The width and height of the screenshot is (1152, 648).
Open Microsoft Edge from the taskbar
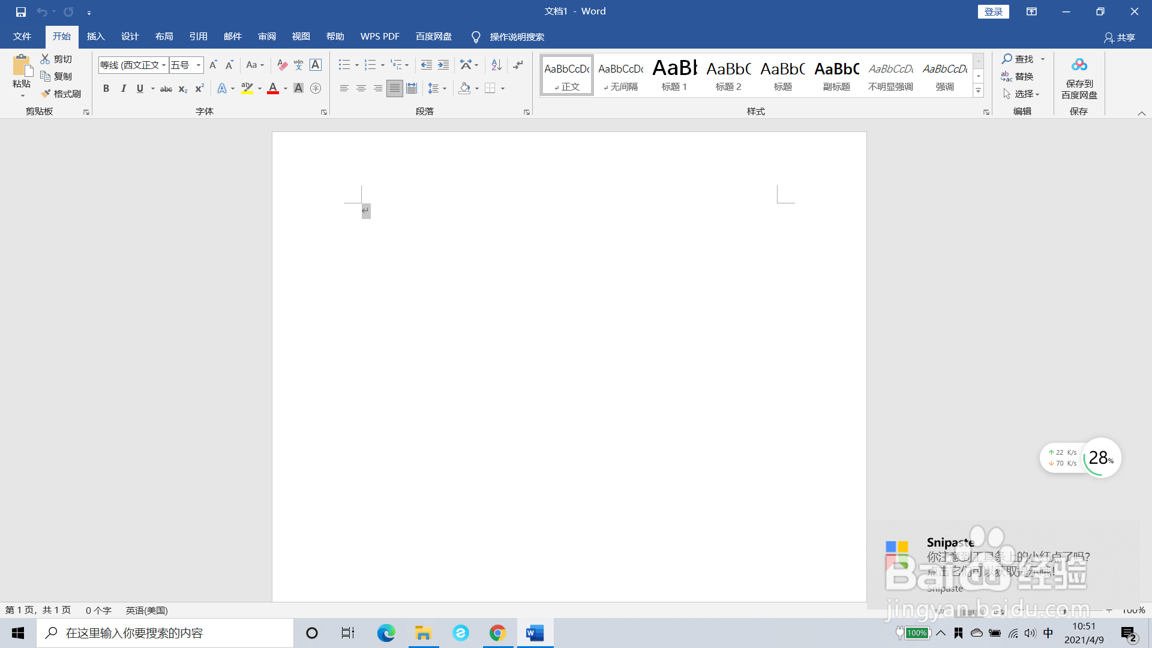386,633
